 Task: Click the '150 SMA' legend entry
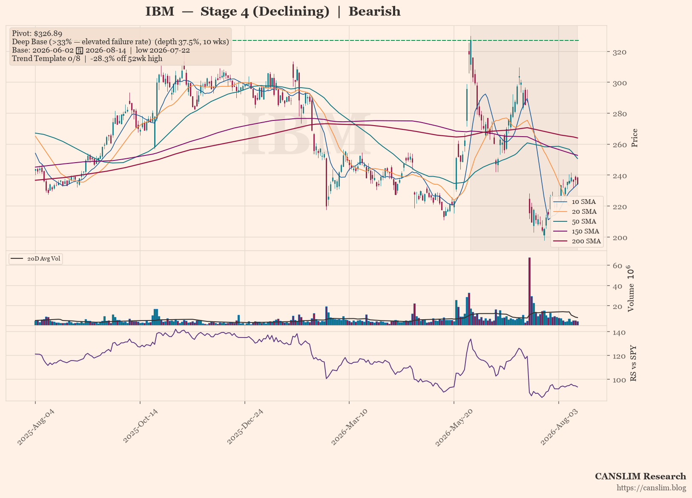click(577, 231)
